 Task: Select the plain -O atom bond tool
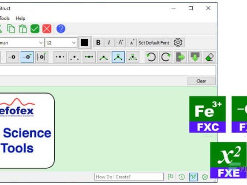(13, 57)
